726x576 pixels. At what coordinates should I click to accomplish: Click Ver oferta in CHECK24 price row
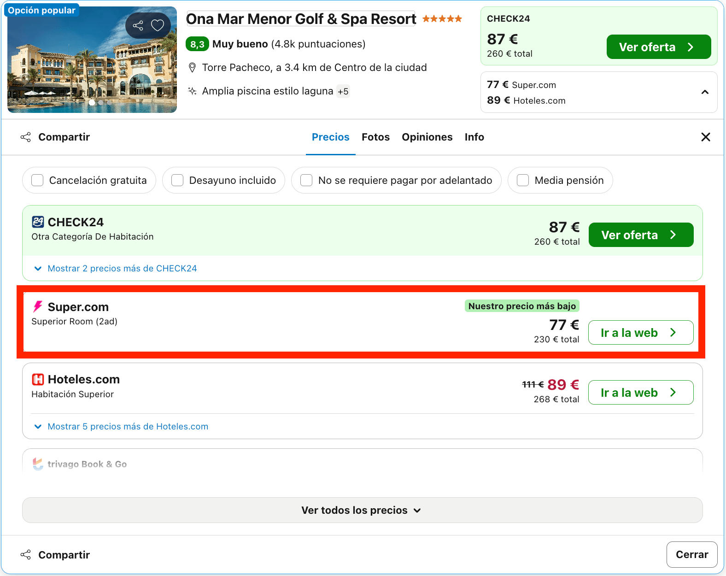pyautogui.click(x=641, y=235)
